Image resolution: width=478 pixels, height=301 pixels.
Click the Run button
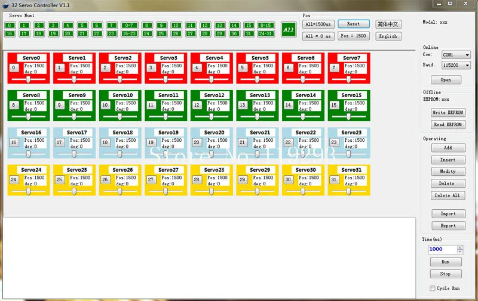(x=446, y=262)
